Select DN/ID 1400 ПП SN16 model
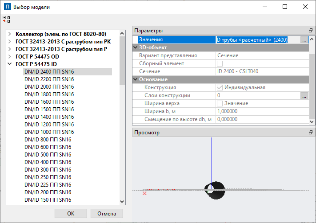Viewport: 316px width, 223px height. (x=49, y=117)
